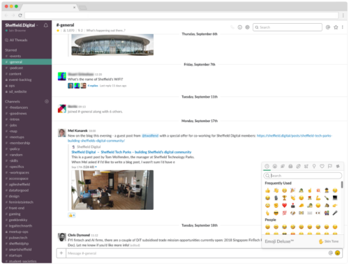Click the emoji picker search field

coord(303,176)
